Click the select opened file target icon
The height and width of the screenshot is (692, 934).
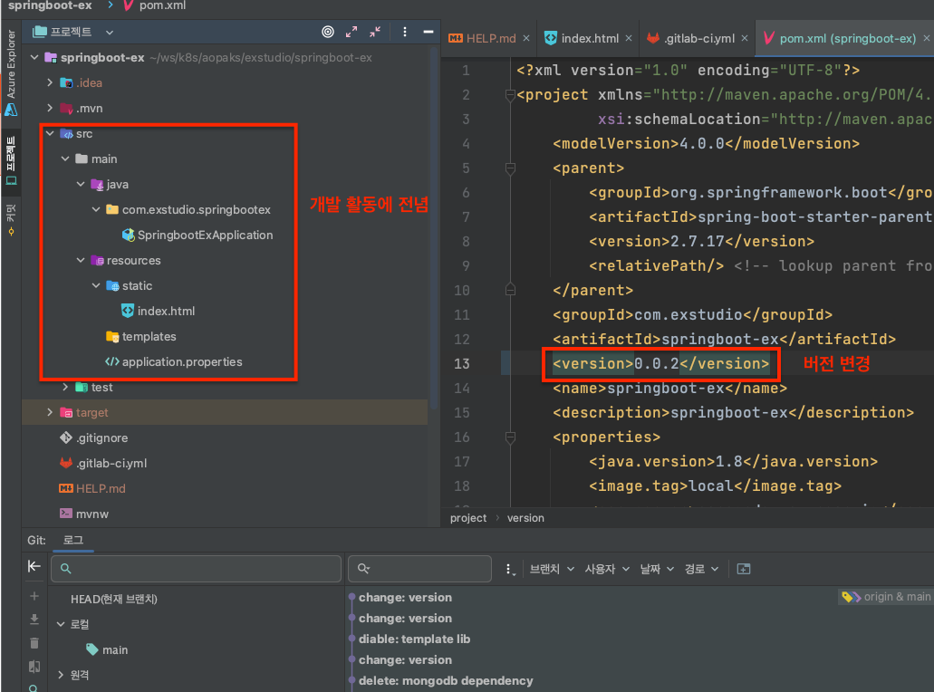point(328,33)
